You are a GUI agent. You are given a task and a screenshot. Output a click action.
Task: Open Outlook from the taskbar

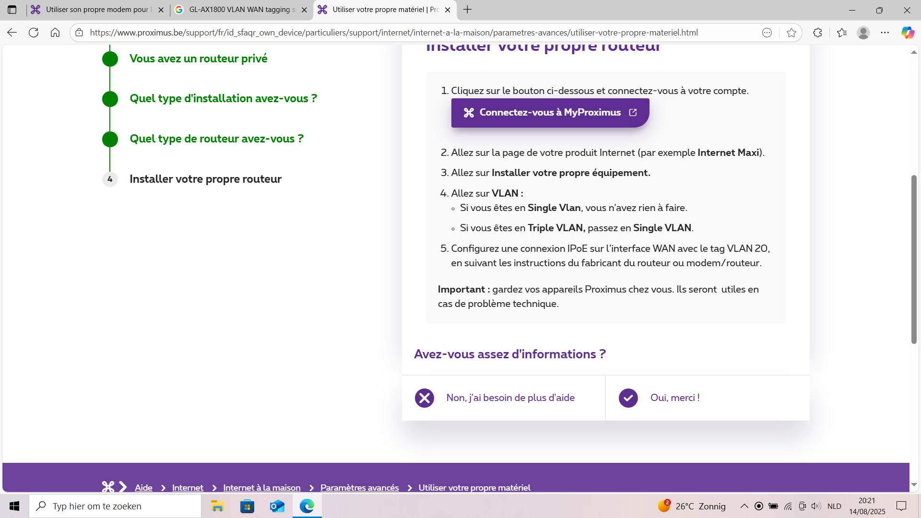click(x=277, y=506)
